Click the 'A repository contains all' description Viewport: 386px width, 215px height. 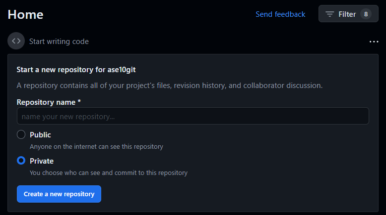click(169, 86)
